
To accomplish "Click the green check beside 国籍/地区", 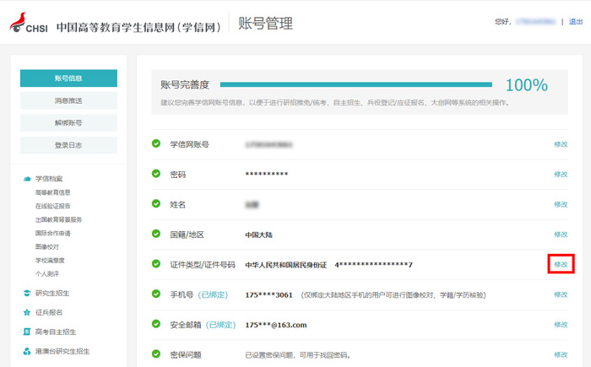I will [156, 234].
